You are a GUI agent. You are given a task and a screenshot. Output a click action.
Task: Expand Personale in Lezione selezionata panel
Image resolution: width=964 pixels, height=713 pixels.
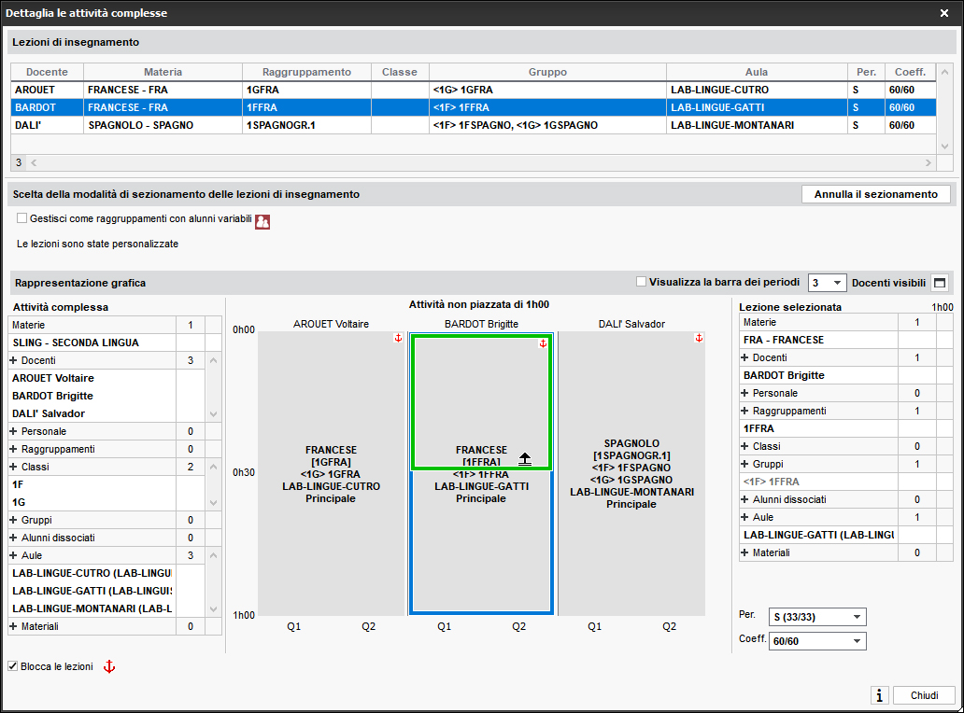pos(744,394)
